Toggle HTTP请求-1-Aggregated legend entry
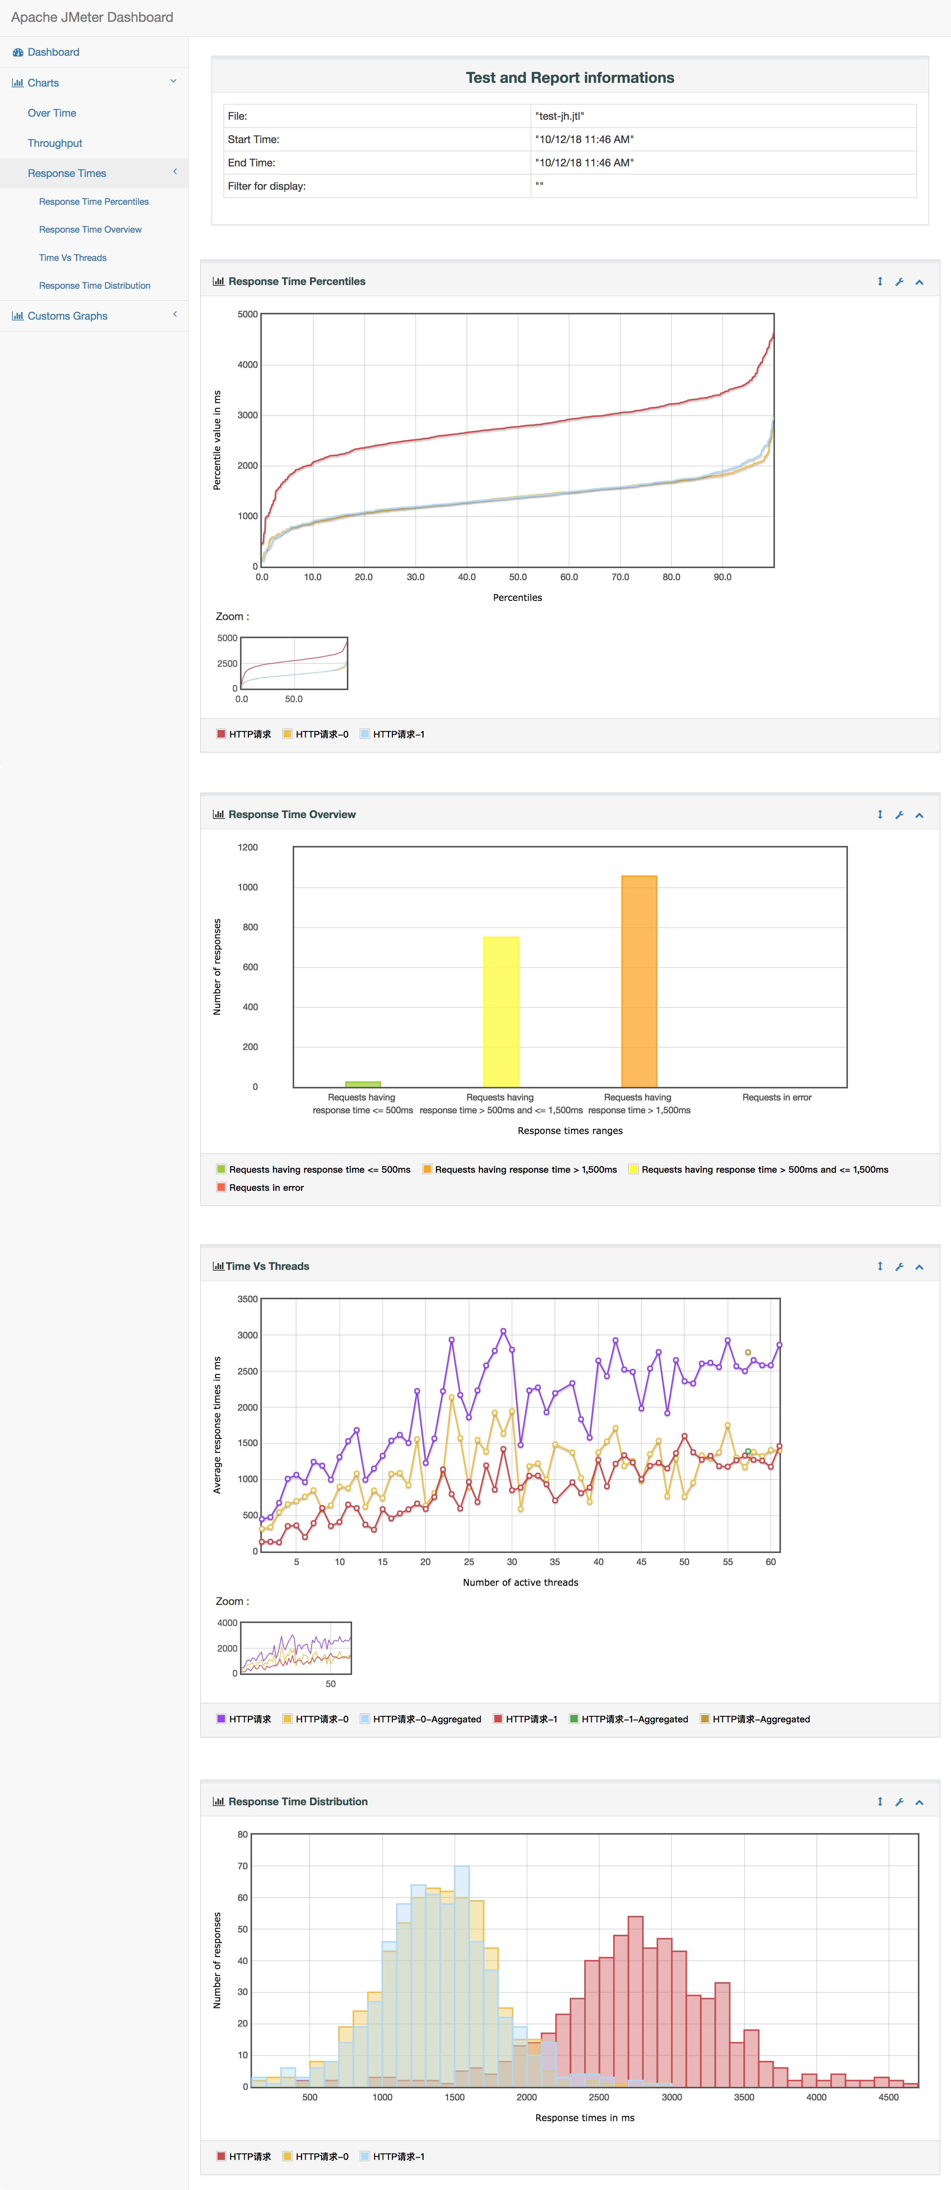The width and height of the screenshot is (951, 2190). coord(629,1719)
